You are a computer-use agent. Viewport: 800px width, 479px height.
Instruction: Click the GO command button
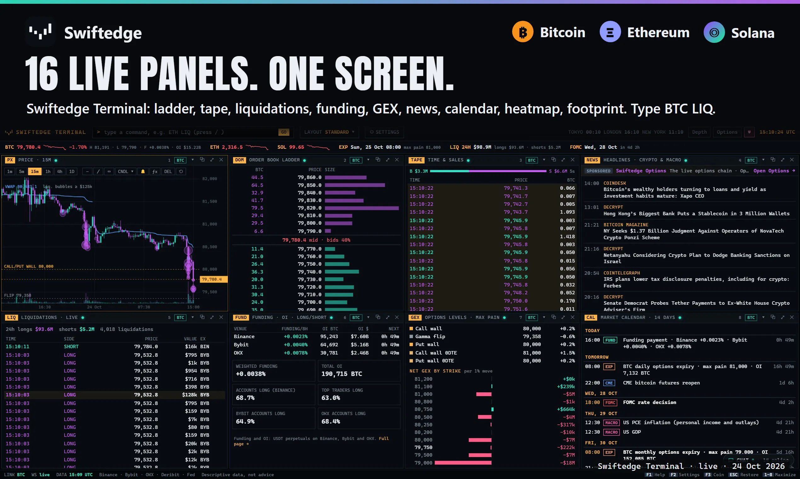click(x=283, y=132)
